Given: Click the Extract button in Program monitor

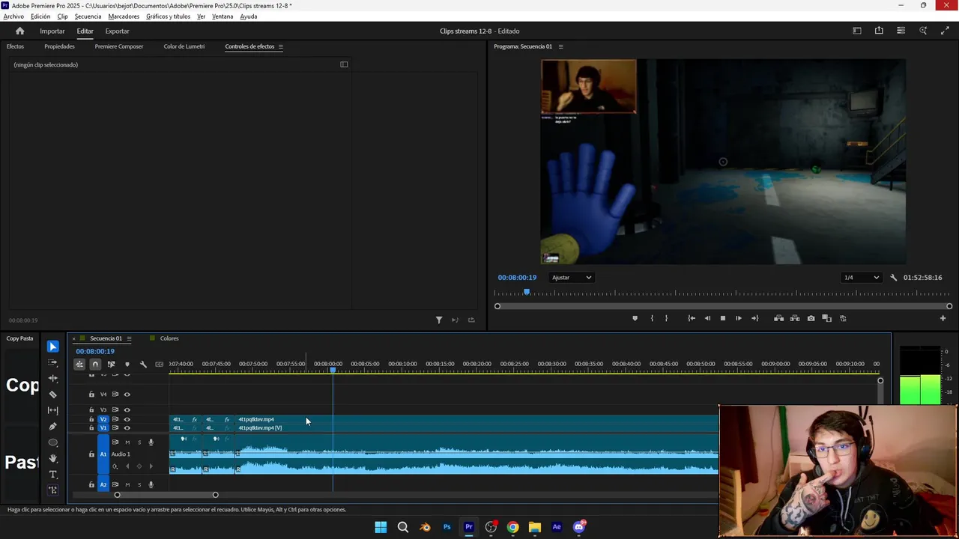Looking at the screenshot, I should [795, 318].
